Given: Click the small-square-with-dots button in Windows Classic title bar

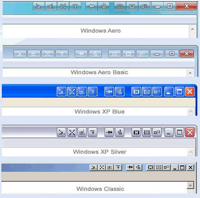Looking at the screenshot, I should 167,167.
